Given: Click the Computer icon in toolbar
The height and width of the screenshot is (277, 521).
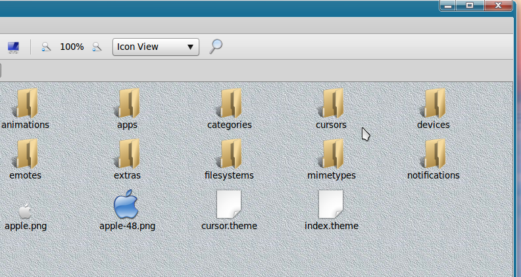Looking at the screenshot, I should [x=13, y=47].
